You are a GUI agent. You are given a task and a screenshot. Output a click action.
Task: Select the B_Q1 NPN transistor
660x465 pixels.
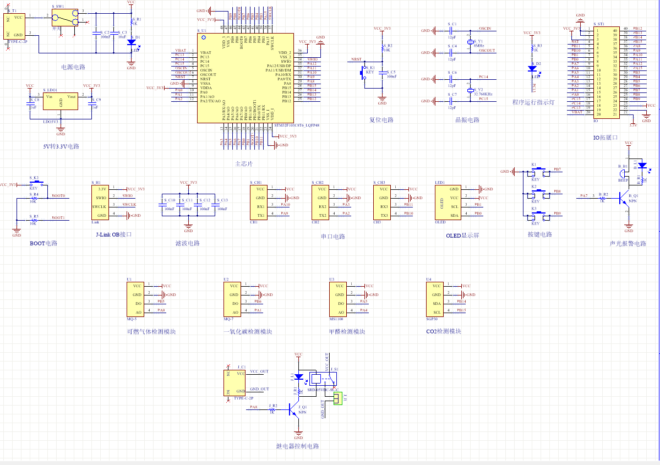[624, 199]
